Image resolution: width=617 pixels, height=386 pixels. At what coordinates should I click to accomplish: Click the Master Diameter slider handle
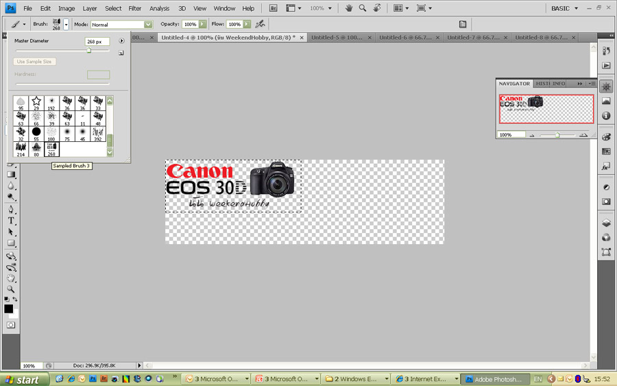89,50
